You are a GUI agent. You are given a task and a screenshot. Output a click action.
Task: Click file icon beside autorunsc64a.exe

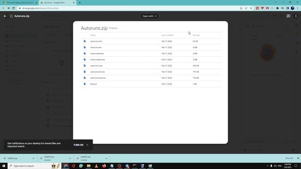coord(85,78)
